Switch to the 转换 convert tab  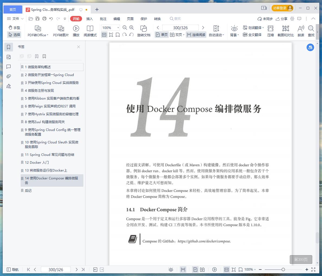tap(157, 19)
